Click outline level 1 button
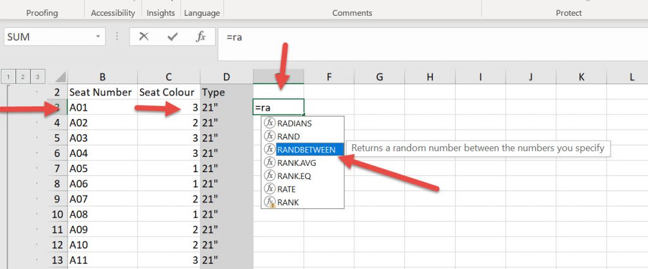This screenshot has height=269, width=648. pos(9,77)
